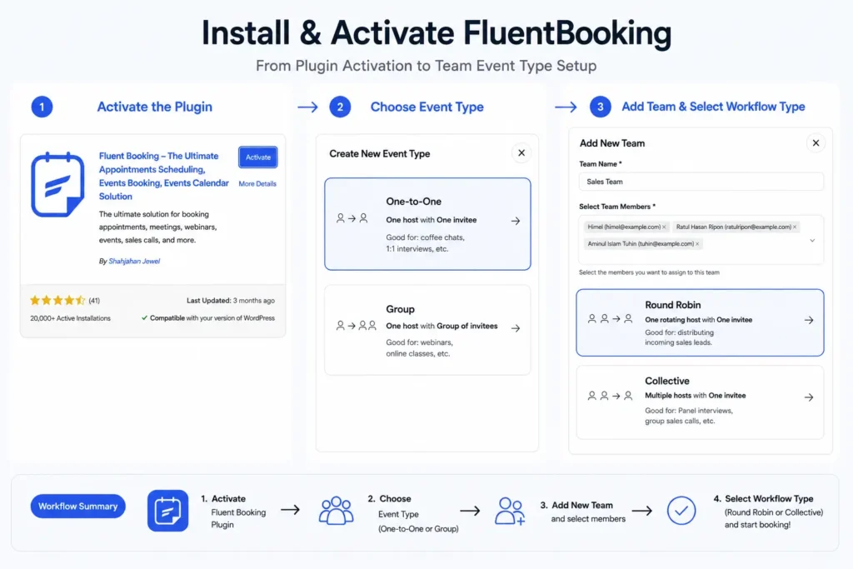
Task: Click the One-to-One host-to-invitee people icon
Action: [x=352, y=218]
